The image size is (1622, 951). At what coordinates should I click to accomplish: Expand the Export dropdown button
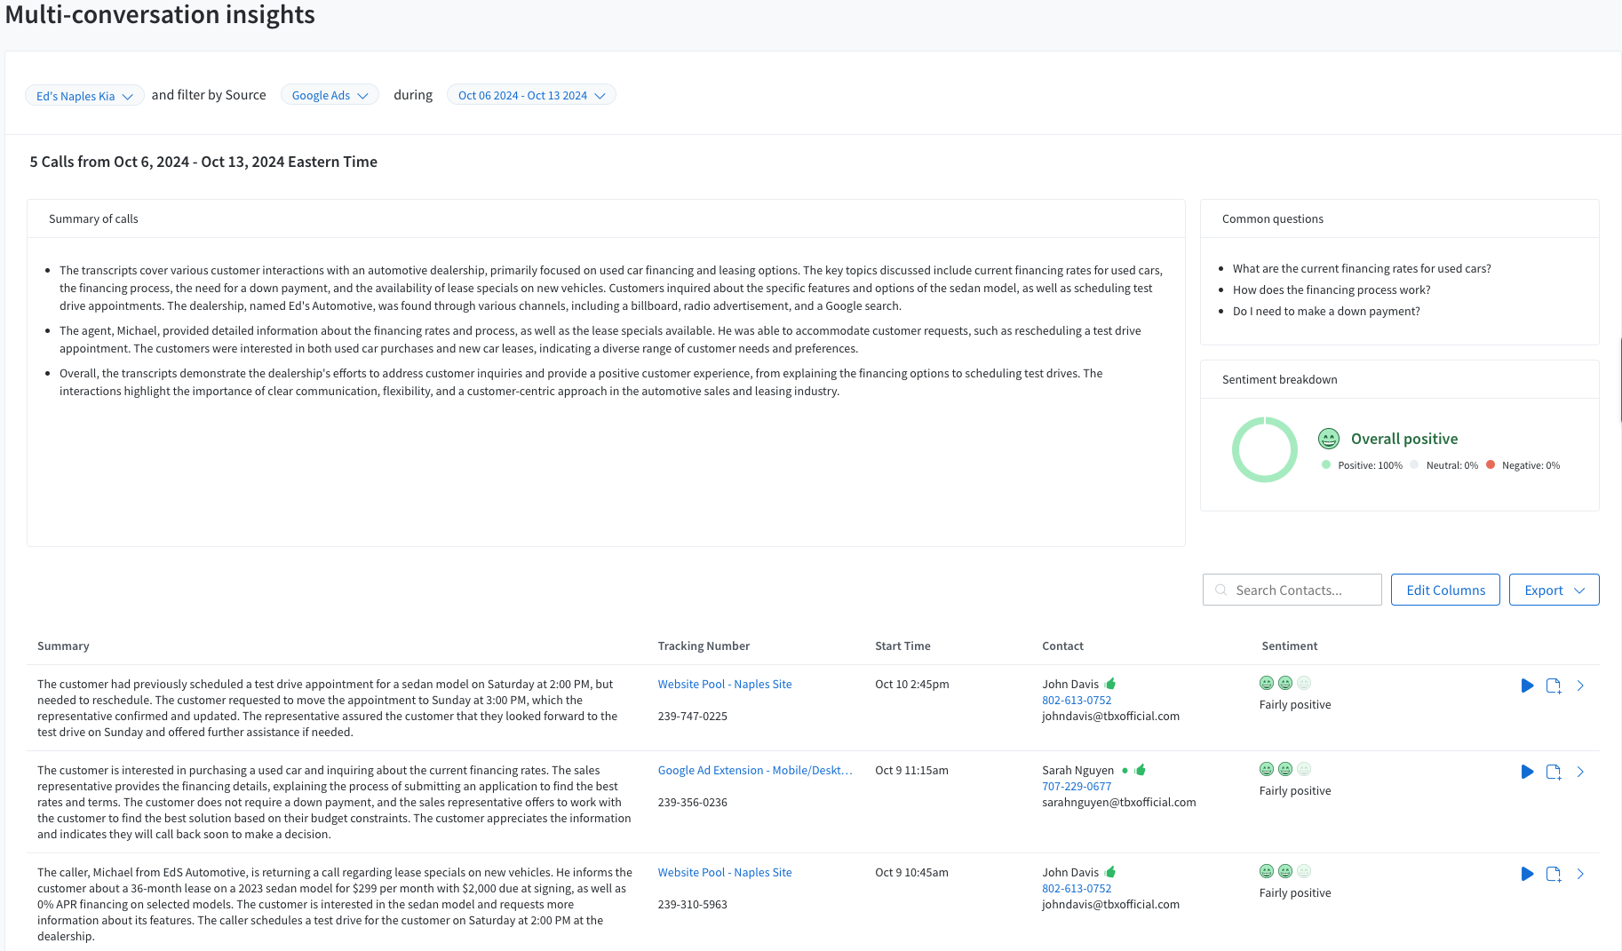(1554, 590)
